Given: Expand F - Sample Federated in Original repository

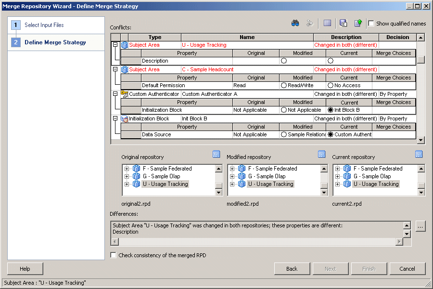Looking at the screenshot, I should (127, 169).
